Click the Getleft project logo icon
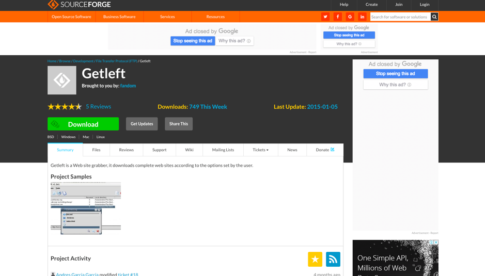485x276 pixels. click(62, 80)
